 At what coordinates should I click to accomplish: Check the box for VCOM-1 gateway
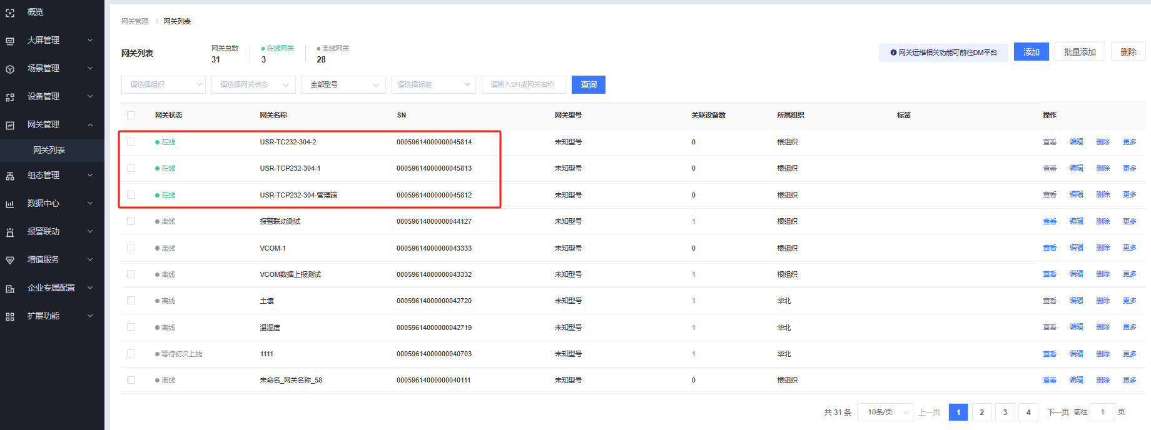(131, 248)
